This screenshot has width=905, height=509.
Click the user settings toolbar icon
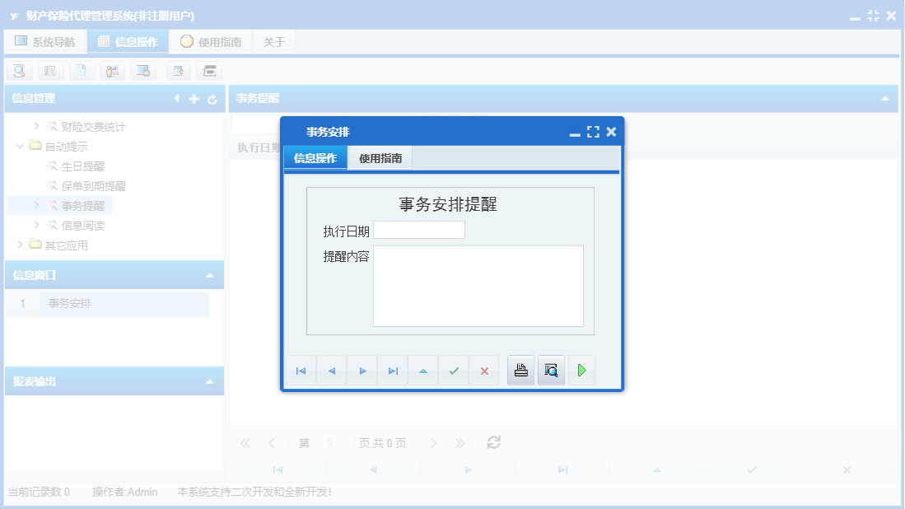(x=113, y=71)
